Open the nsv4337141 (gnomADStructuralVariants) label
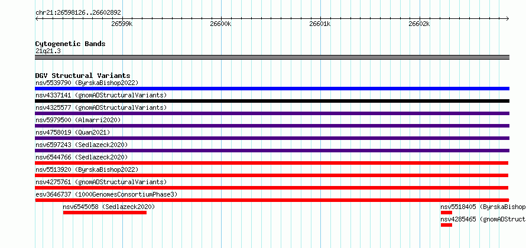Image resolution: width=526 pixels, height=248 pixels. pos(101,95)
